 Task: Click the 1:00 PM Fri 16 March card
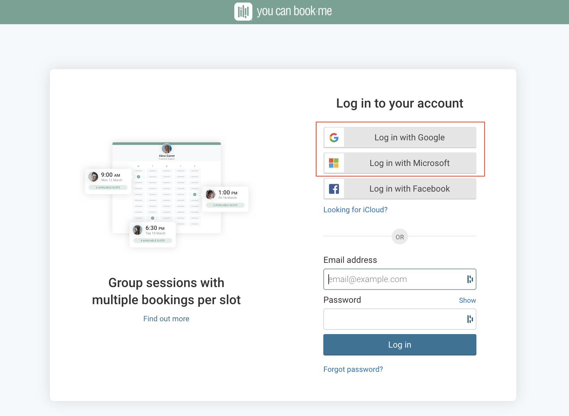(x=225, y=199)
